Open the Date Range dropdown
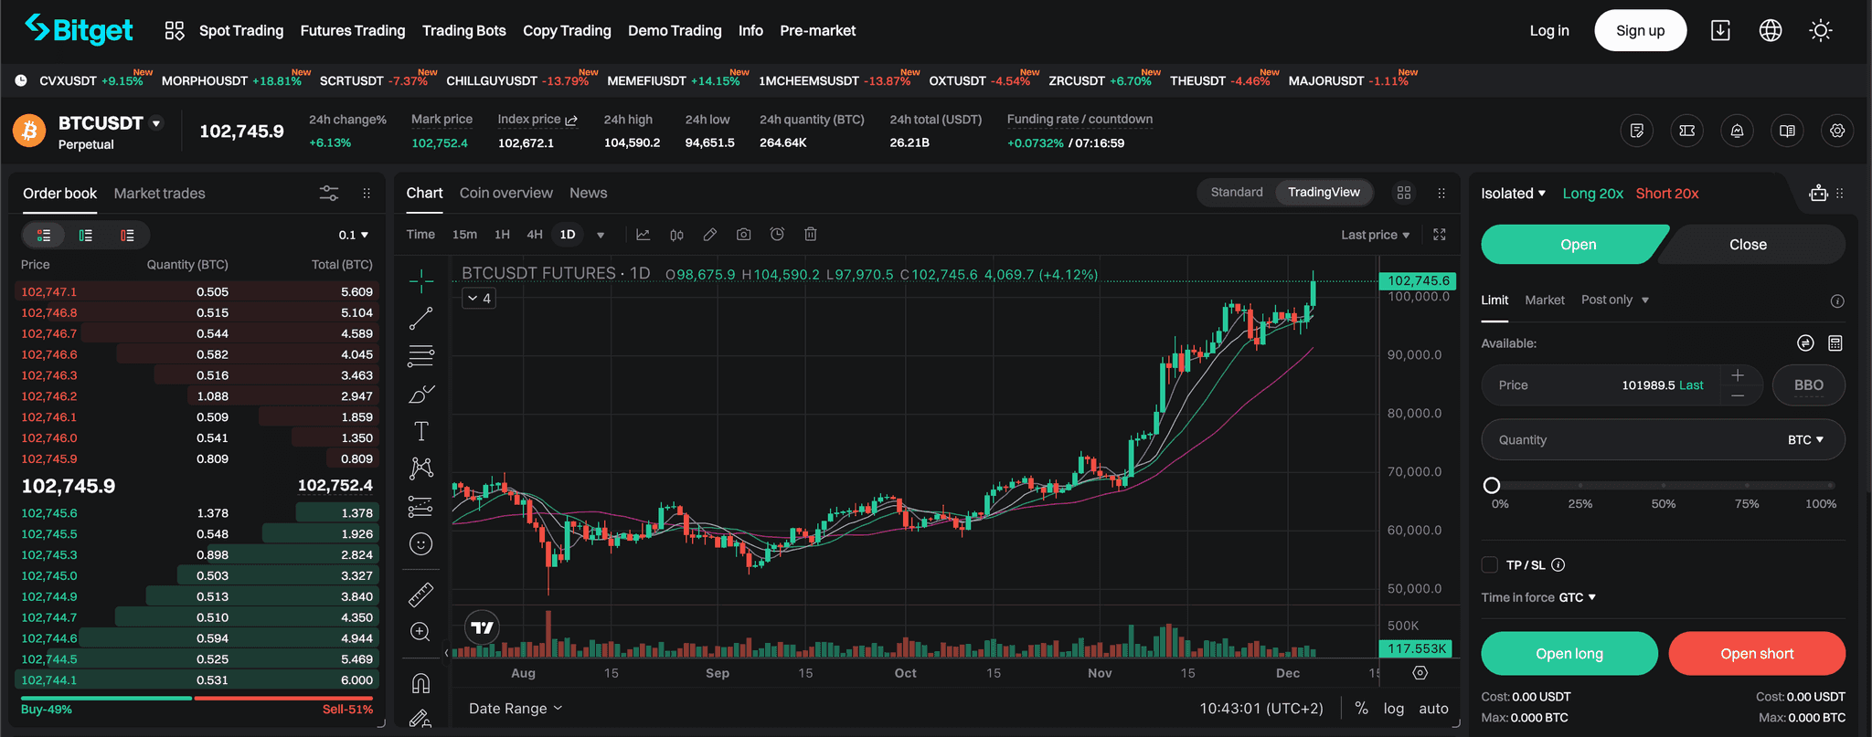Image resolution: width=1872 pixels, height=737 pixels. [516, 709]
